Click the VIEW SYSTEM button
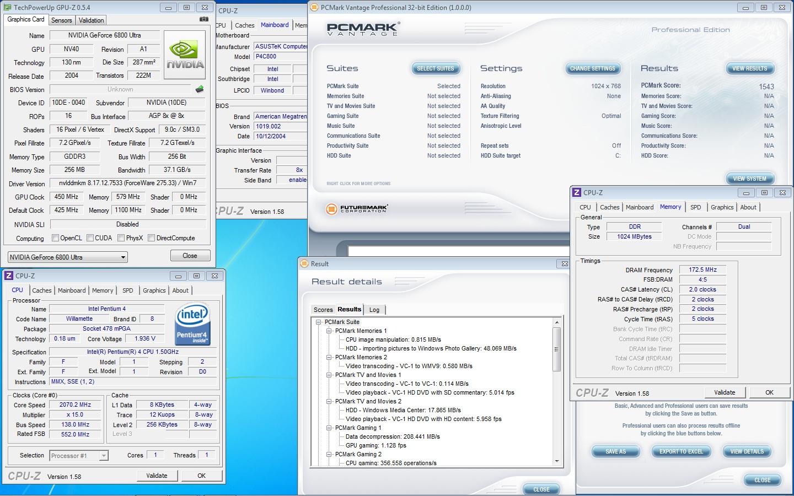794x496 pixels. [x=750, y=179]
